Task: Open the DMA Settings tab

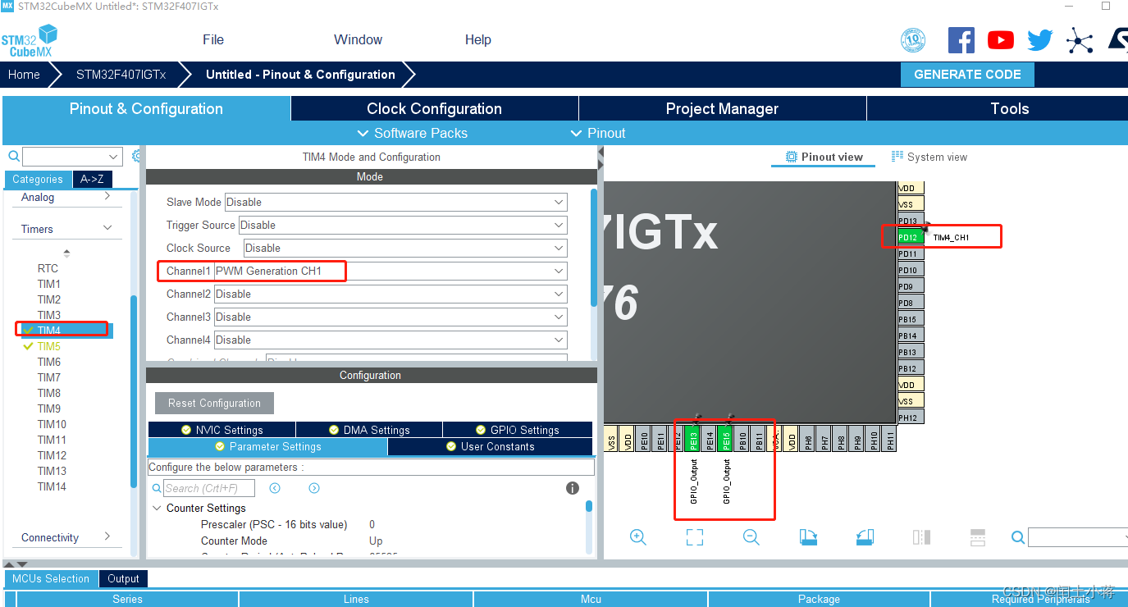Action: [368, 430]
